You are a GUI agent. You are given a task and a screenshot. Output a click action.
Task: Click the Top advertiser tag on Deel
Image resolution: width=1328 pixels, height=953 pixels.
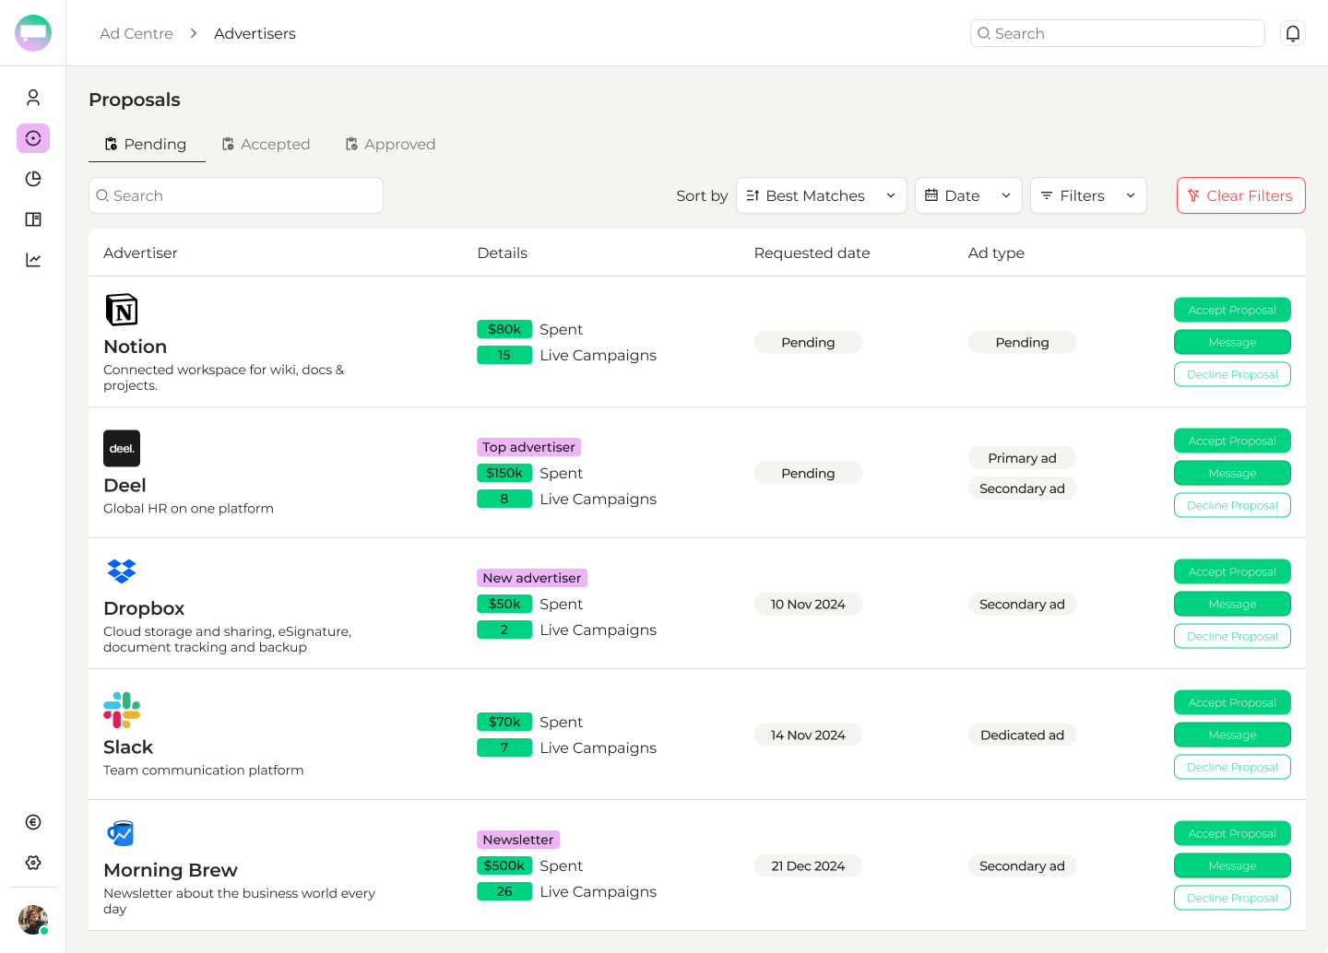pyautogui.click(x=528, y=447)
